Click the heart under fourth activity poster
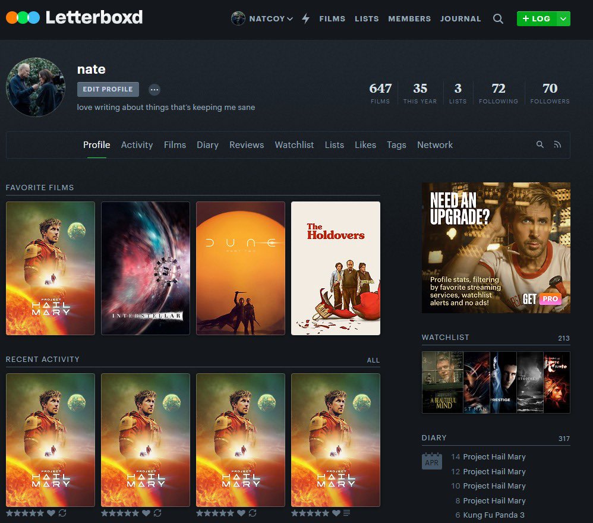 pyautogui.click(x=336, y=513)
